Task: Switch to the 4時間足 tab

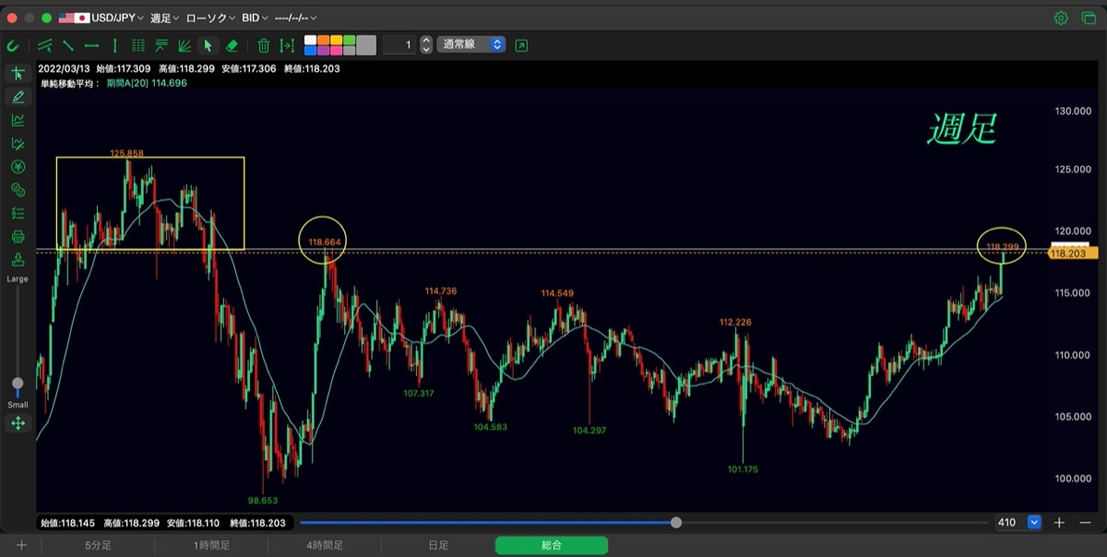Action: pos(325,546)
